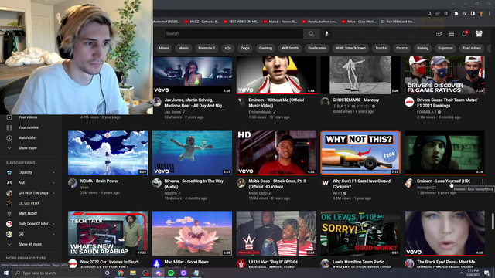Click Chrome bookmark star icon
This screenshot has height=278, width=495.
[x=445, y=14]
